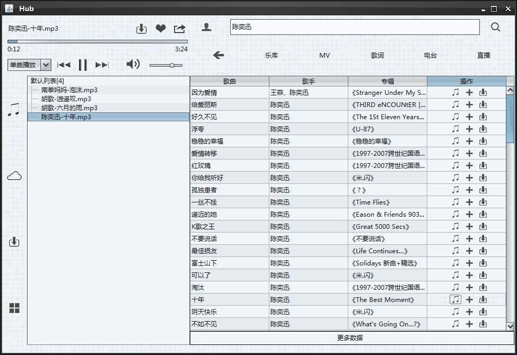Skip to previous track

click(x=64, y=65)
